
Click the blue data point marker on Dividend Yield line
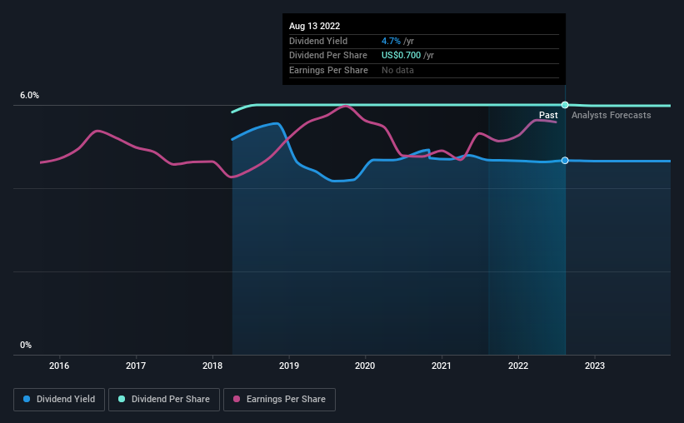[x=565, y=161]
